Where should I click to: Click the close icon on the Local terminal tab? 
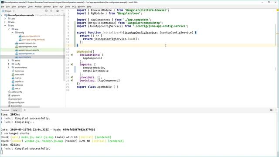tap(19, 110)
